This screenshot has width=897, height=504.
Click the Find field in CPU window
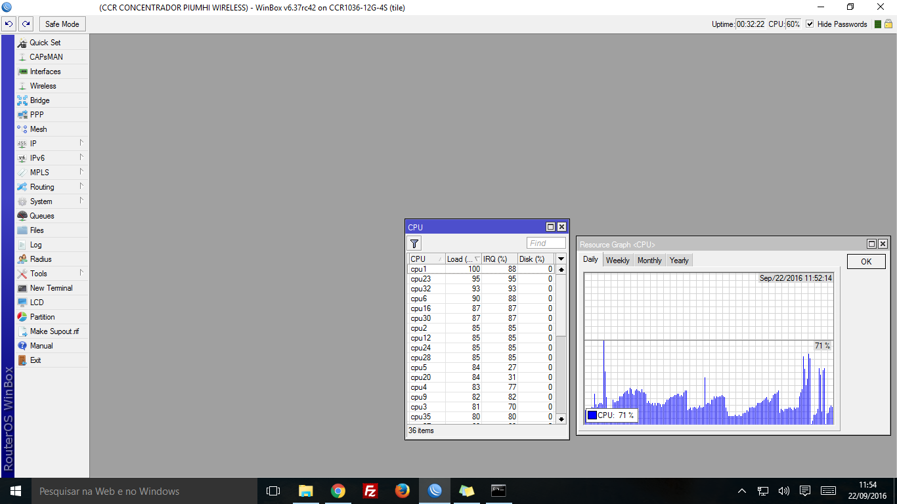point(546,243)
